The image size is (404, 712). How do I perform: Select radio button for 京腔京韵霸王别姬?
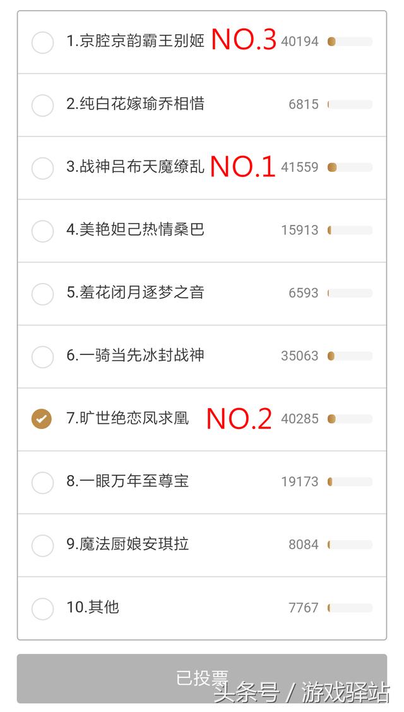click(42, 42)
